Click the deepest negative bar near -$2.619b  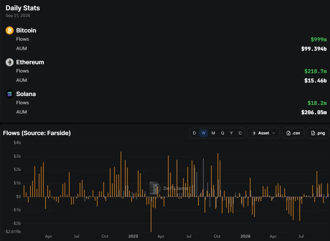151,214
